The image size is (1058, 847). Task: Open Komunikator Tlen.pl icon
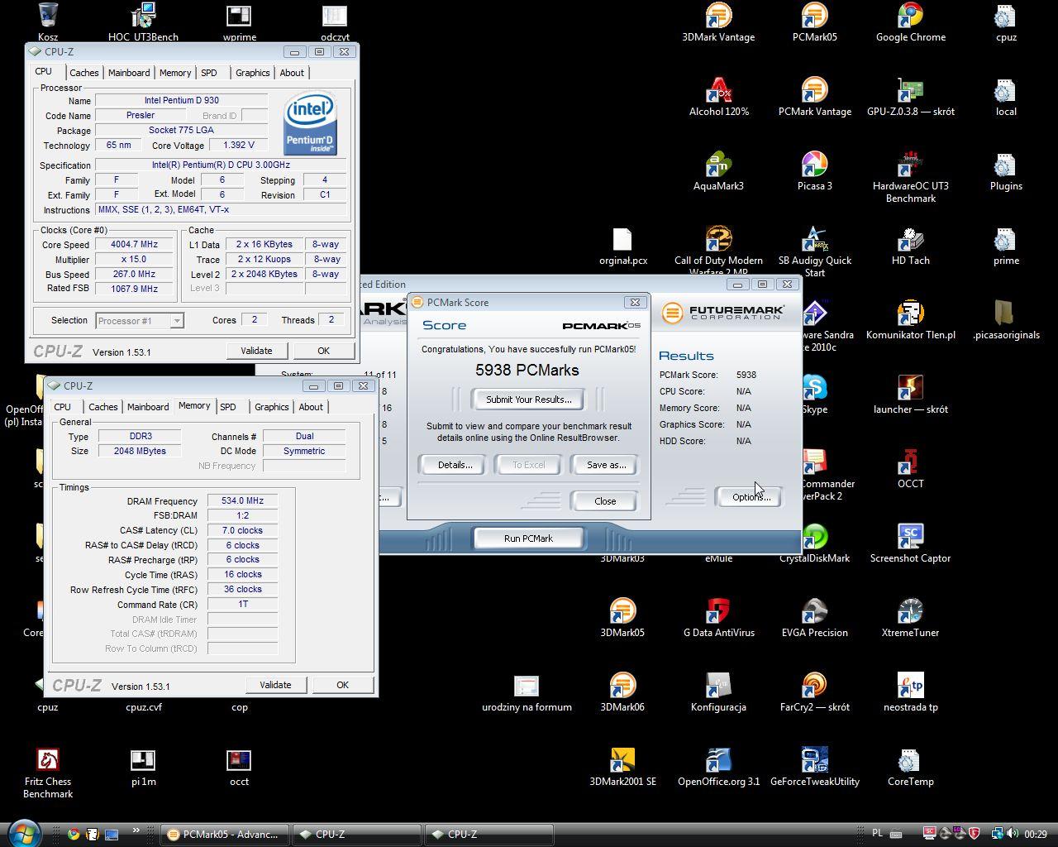click(x=910, y=320)
